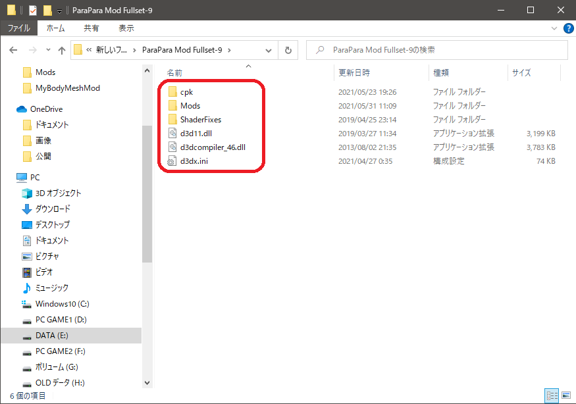Select PC in the navigation pane
Viewport: 576px width, 404px height.
point(35,178)
